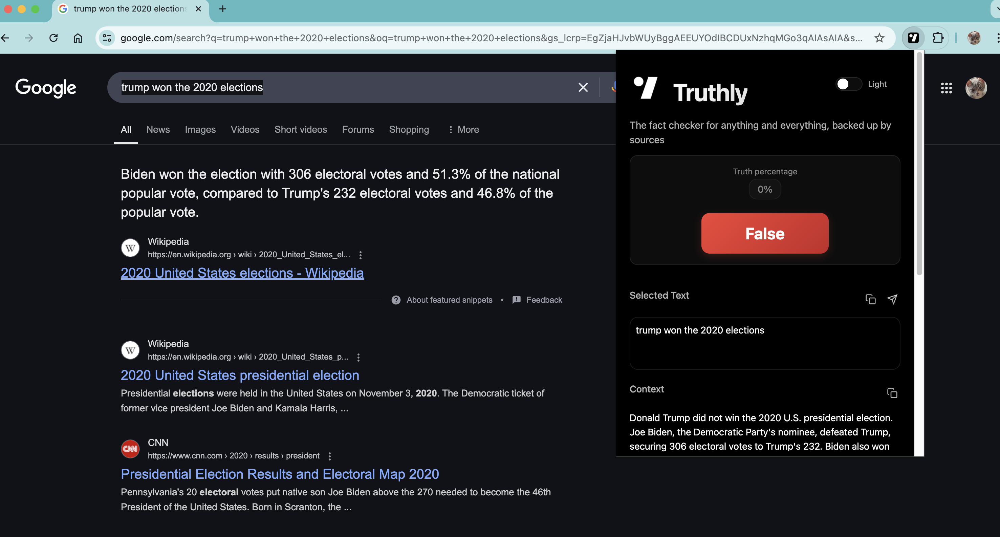Toggle Truthly Light mode switch
Image resolution: width=1000 pixels, height=537 pixels.
click(x=848, y=84)
